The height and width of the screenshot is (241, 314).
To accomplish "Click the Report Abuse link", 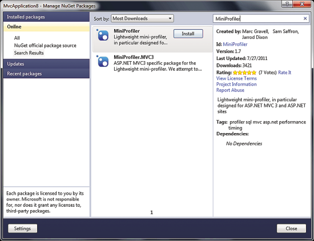I will point(230,90).
